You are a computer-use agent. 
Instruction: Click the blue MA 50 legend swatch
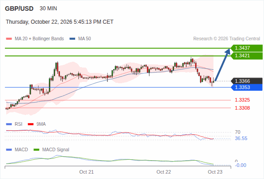[72, 39]
